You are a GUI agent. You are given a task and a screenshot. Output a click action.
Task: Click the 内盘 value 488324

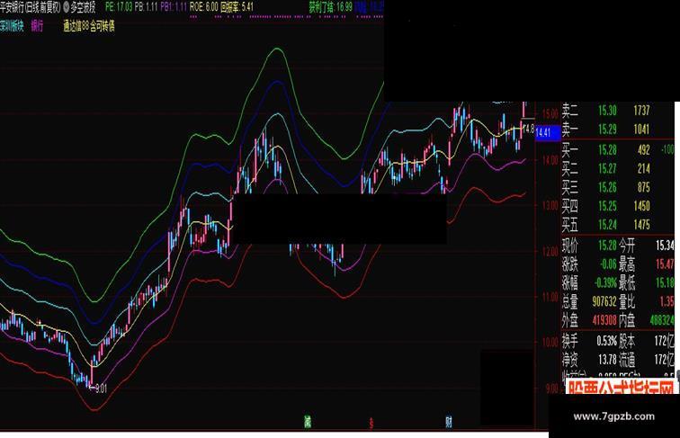tap(662, 320)
